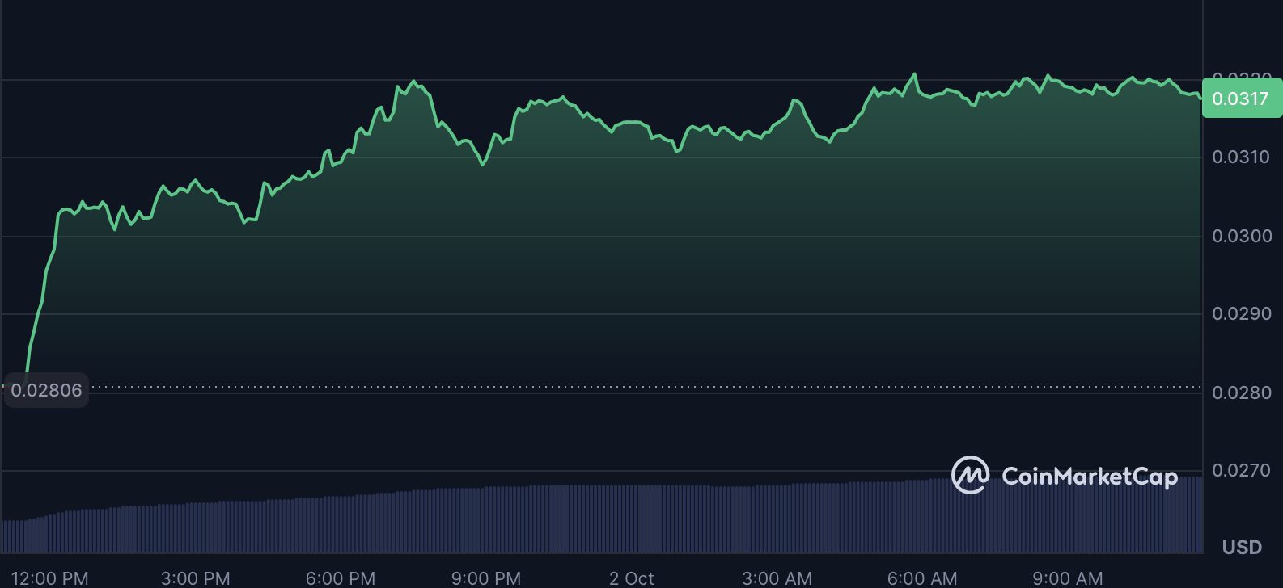Select the 0.0280 price axis label
Image resolution: width=1283 pixels, height=588 pixels.
pos(1241,393)
